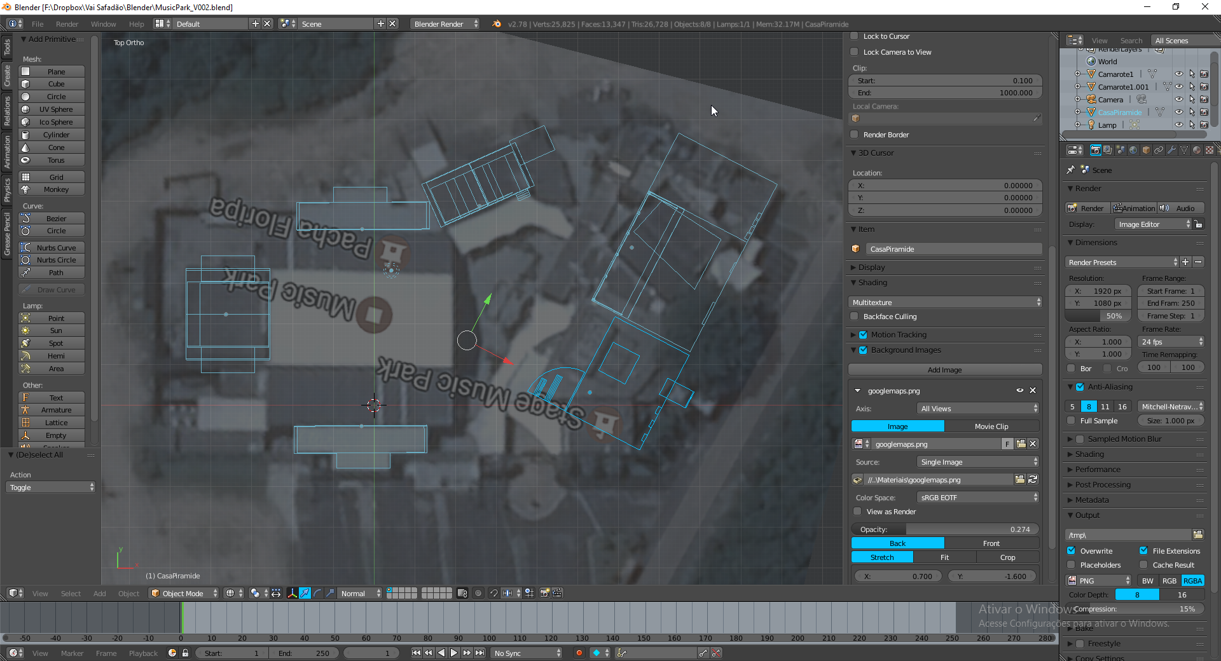Click Animation render button

tap(1135, 208)
